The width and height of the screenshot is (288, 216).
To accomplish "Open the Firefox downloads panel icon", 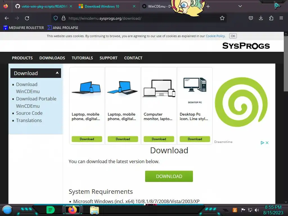I will coord(261,18).
